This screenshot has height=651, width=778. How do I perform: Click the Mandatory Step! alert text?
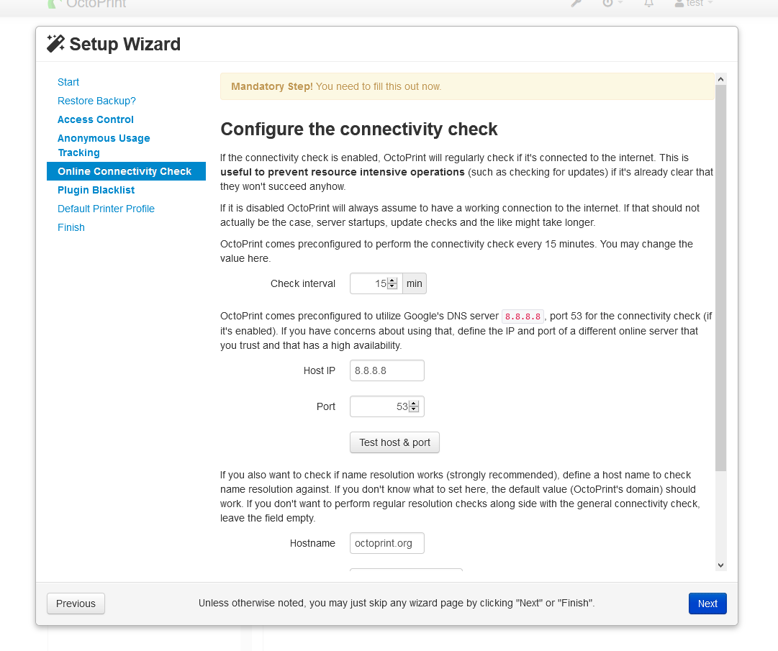click(272, 86)
